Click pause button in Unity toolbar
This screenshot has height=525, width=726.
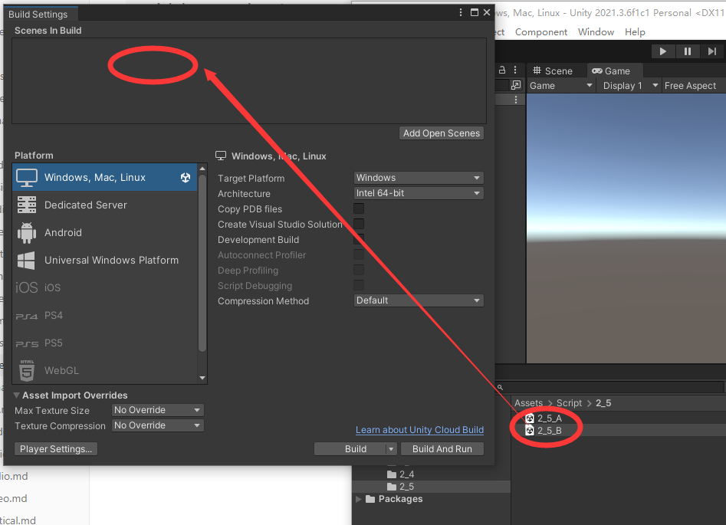point(688,51)
